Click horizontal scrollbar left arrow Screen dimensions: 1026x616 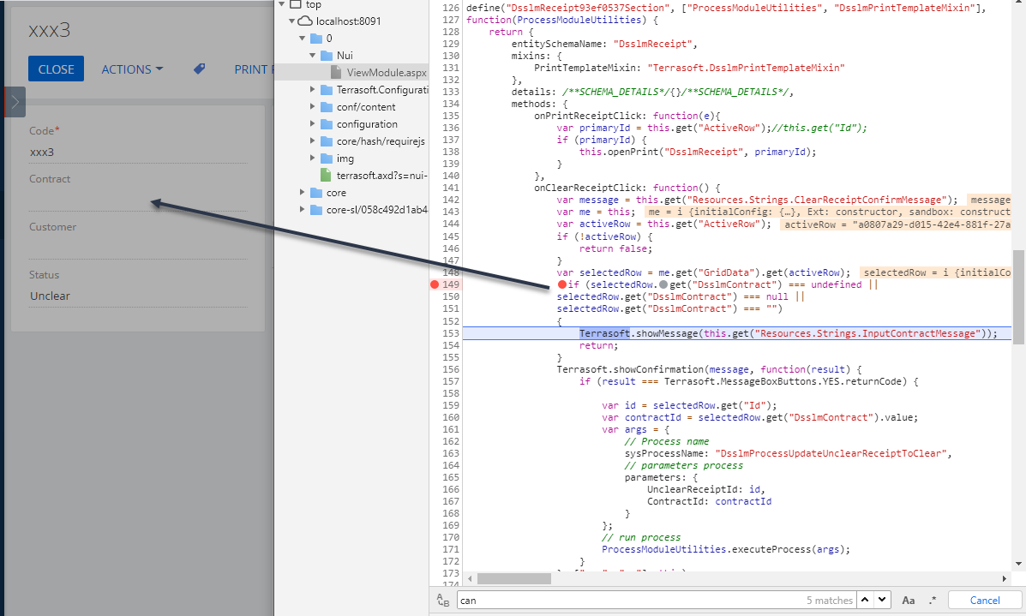click(x=469, y=578)
